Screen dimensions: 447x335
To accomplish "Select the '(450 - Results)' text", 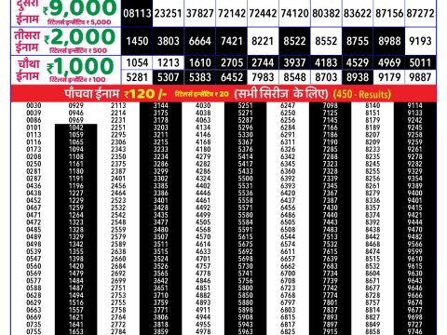I will click(362, 94).
